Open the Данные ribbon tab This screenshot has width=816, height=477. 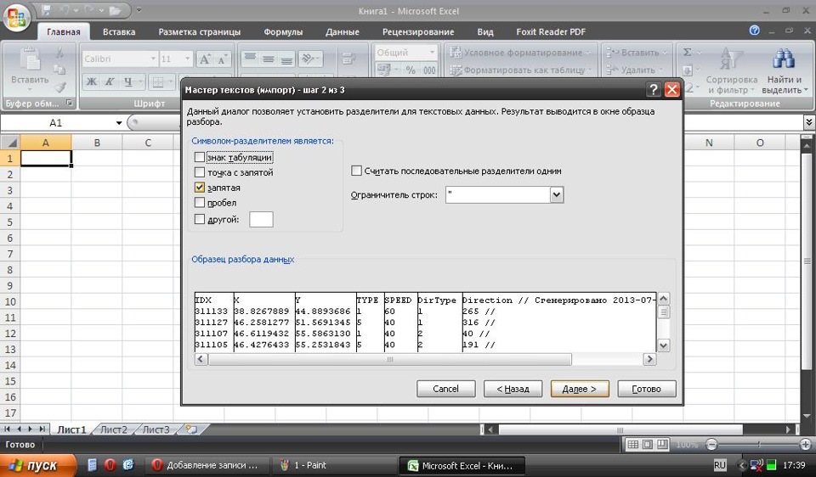click(x=342, y=31)
